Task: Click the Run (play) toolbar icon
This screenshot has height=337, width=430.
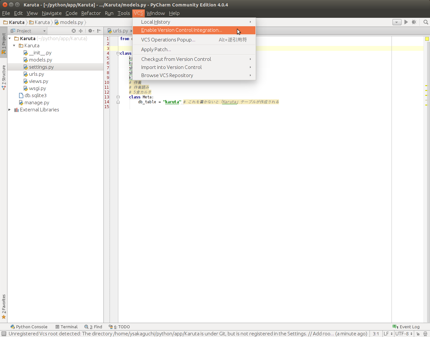Action: click(406, 22)
